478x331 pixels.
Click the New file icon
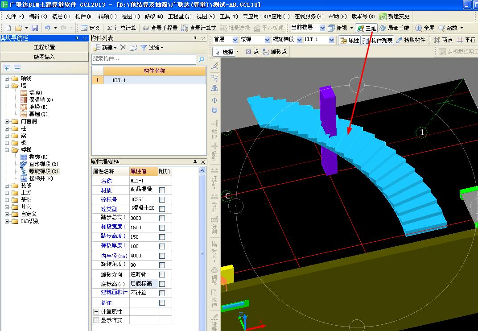pos(8,28)
